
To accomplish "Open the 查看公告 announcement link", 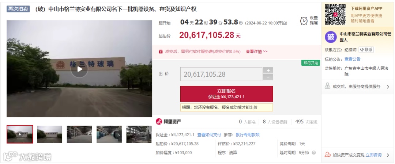I will tap(353, 59).
